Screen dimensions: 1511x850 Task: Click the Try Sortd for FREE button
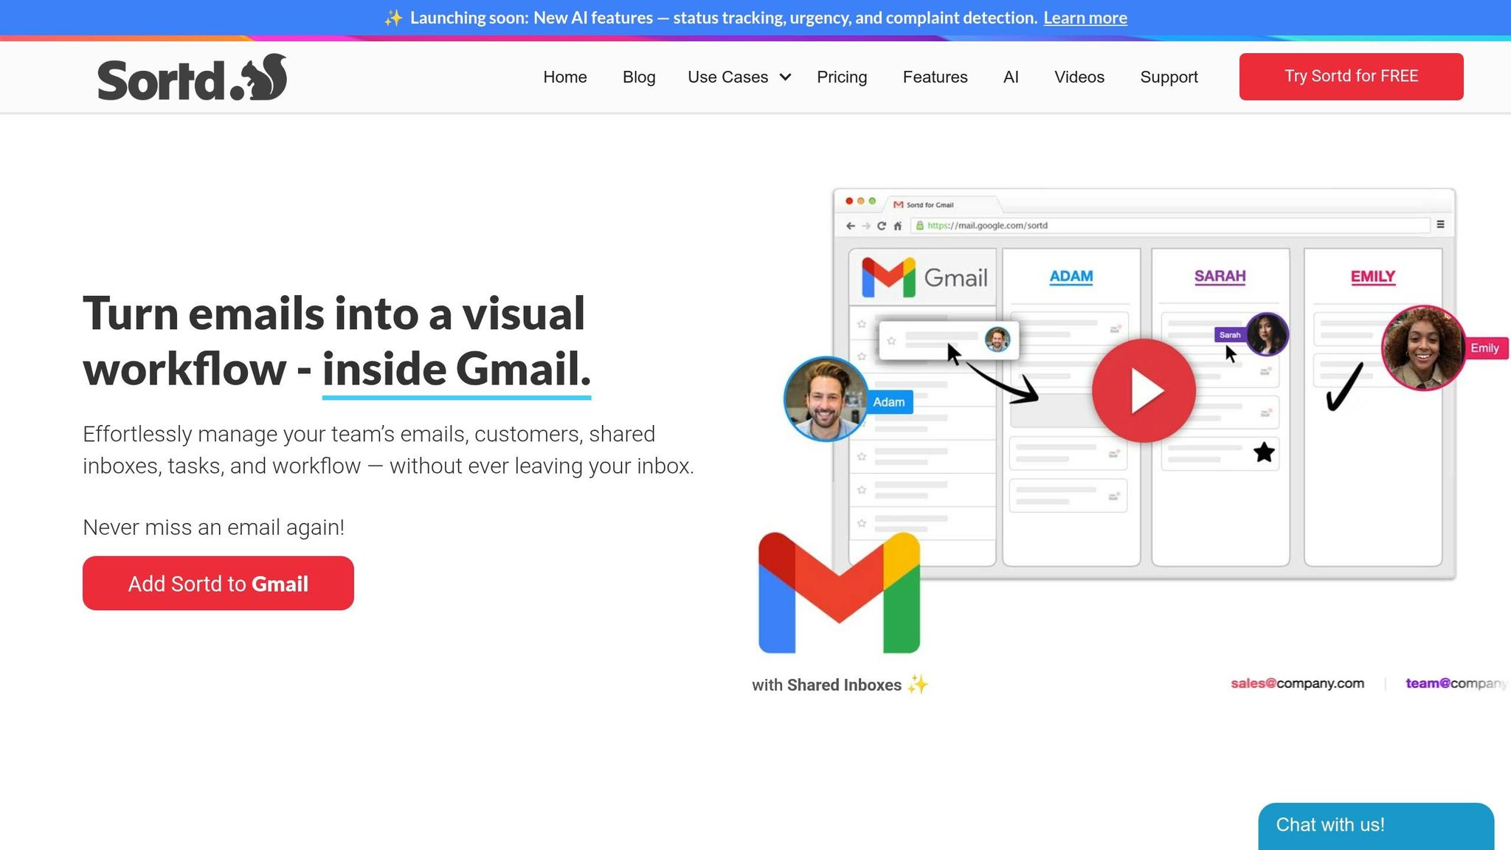click(x=1351, y=77)
